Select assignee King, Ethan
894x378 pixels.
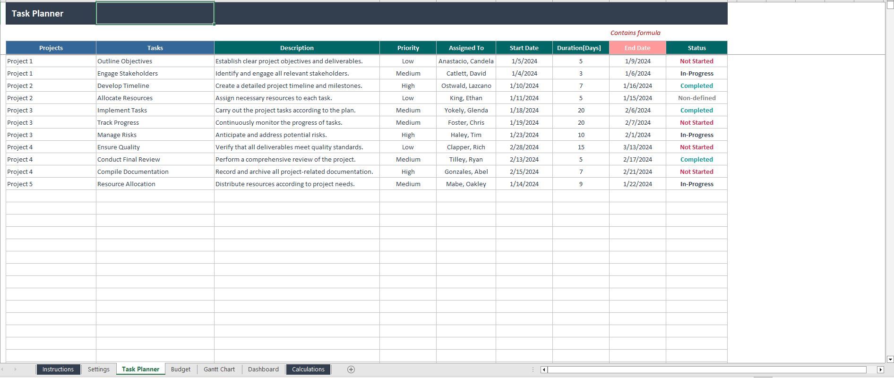pos(466,98)
